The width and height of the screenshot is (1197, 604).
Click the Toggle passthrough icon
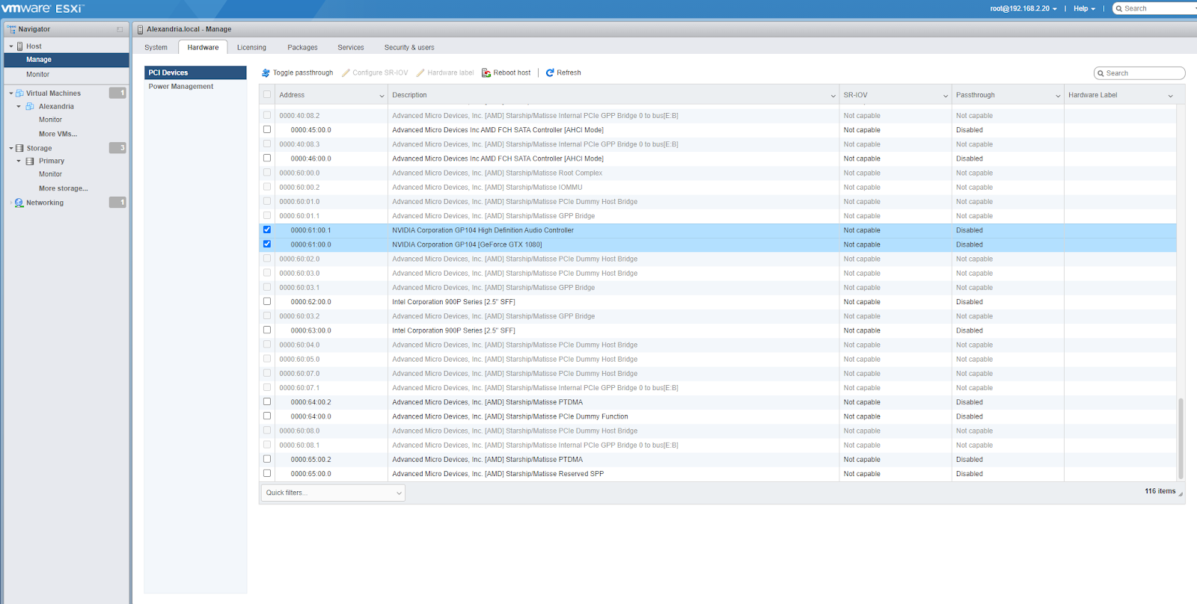(x=266, y=73)
